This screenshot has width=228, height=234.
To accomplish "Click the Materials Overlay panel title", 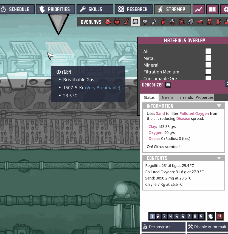I will click(184, 40).
